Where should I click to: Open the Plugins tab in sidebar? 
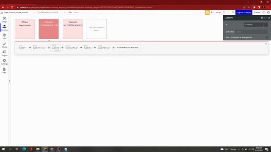4,53
